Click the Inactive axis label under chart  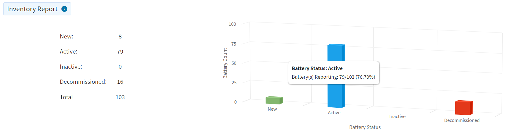pos(397,117)
